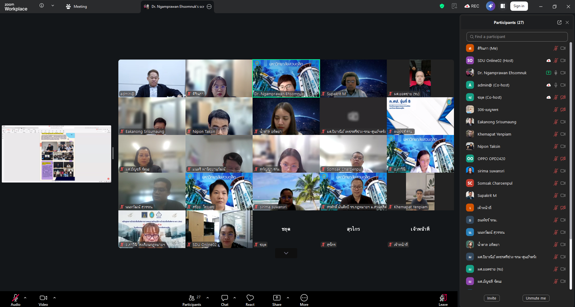Viewport: 575px width, 307px height.
Task: Switch to the Meeting tab
Action: point(77,7)
